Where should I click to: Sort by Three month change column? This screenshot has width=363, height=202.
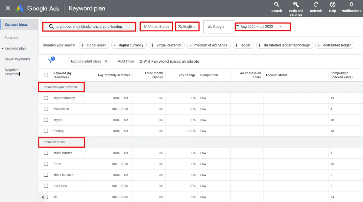point(154,75)
